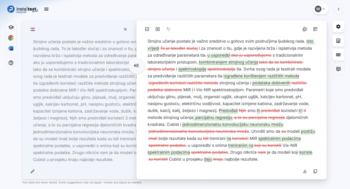Click the Microsoft Word add-in icon

11,48
